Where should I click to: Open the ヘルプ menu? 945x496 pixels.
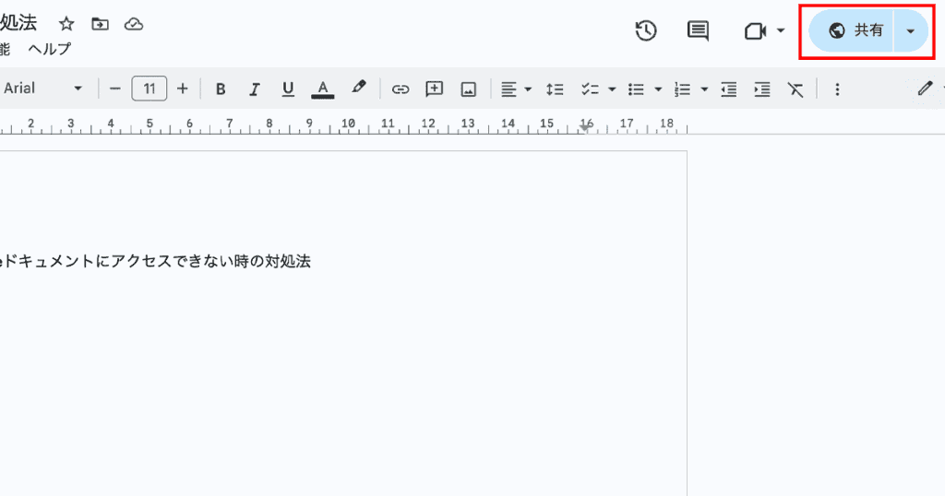[x=50, y=49]
